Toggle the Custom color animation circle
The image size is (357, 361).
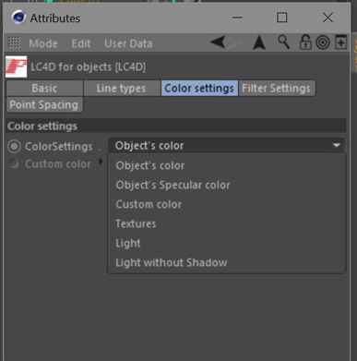pos(14,163)
